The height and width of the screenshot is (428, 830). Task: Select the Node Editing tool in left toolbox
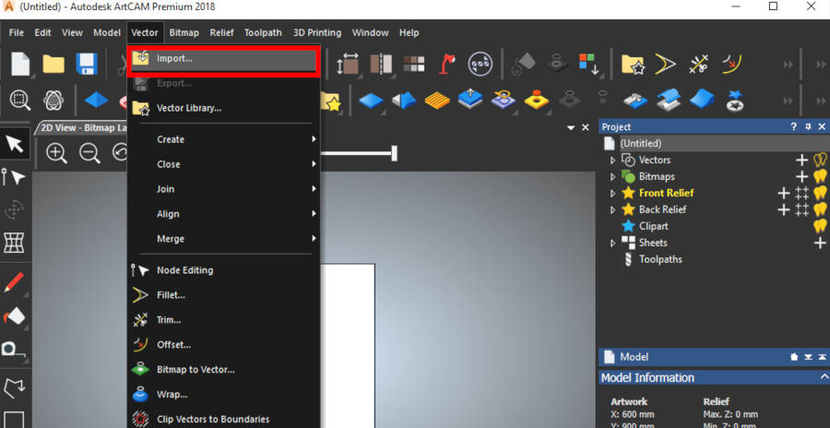(14, 177)
